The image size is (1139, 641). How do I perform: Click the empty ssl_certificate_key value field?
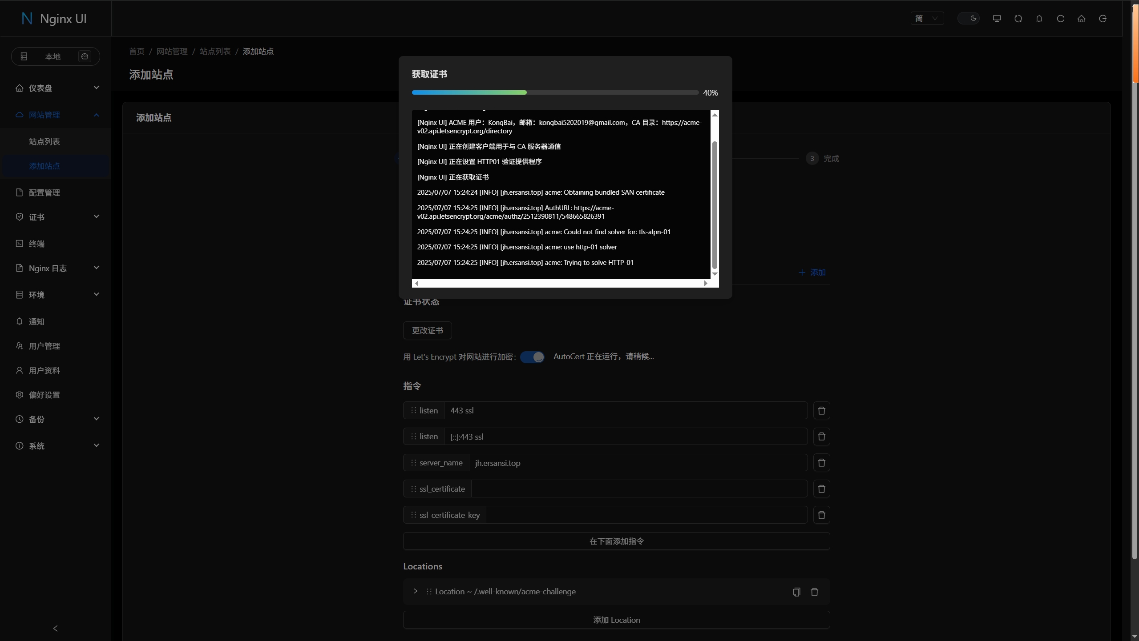[646, 515]
